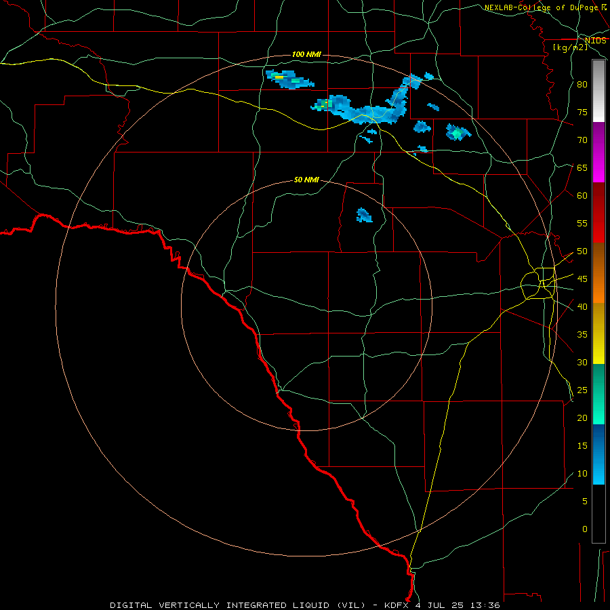Image resolution: width=610 pixels, height=610 pixels.
Task: Select the 35 value on the legend
Action: click(582, 335)
